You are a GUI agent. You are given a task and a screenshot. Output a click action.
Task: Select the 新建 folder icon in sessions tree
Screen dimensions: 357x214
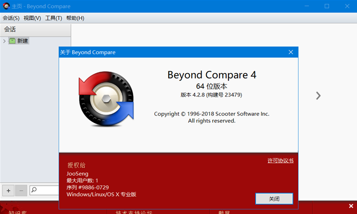12,41
